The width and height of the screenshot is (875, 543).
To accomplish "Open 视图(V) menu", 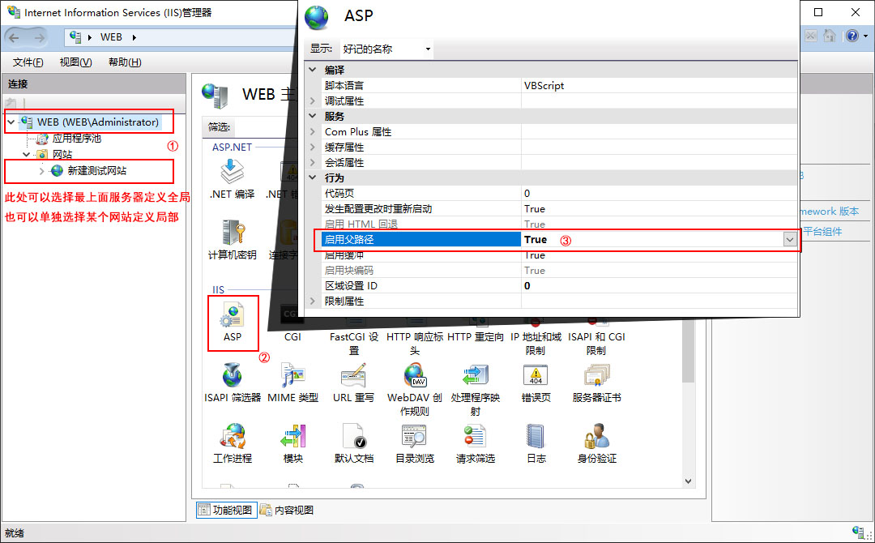I will (76, 62).
